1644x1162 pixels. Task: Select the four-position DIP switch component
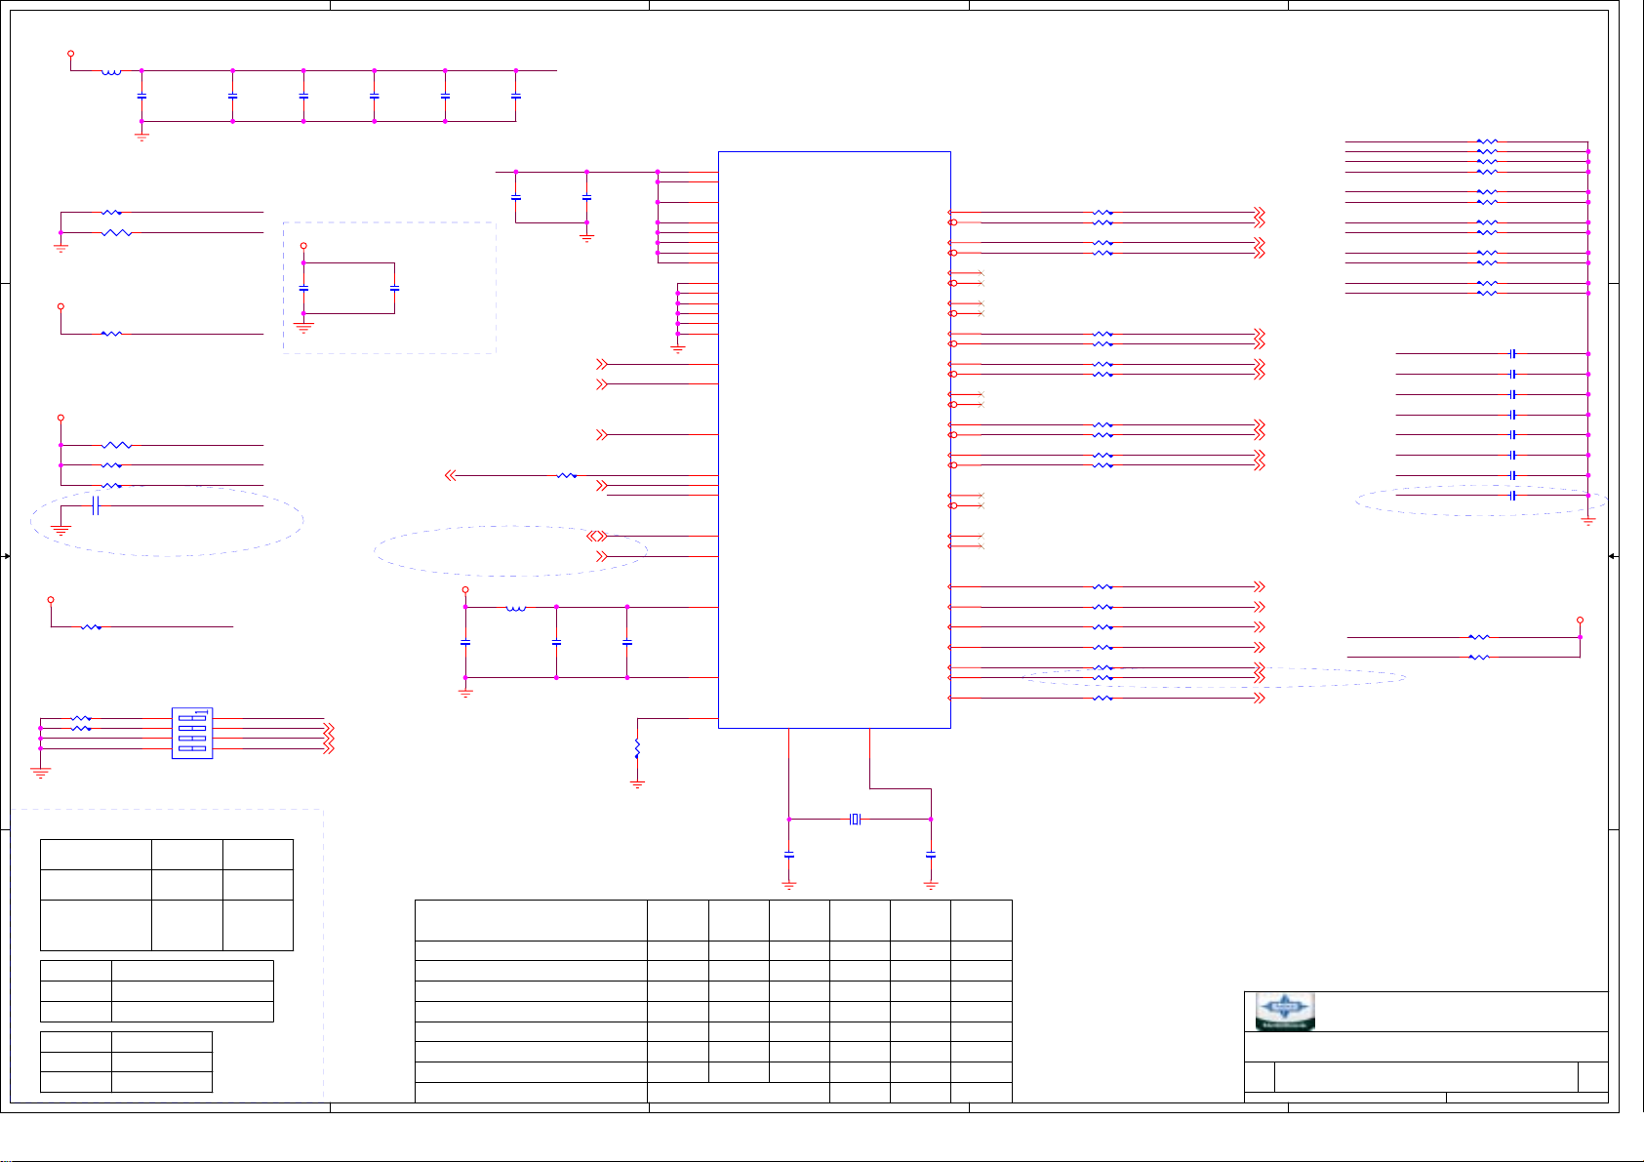192,734
